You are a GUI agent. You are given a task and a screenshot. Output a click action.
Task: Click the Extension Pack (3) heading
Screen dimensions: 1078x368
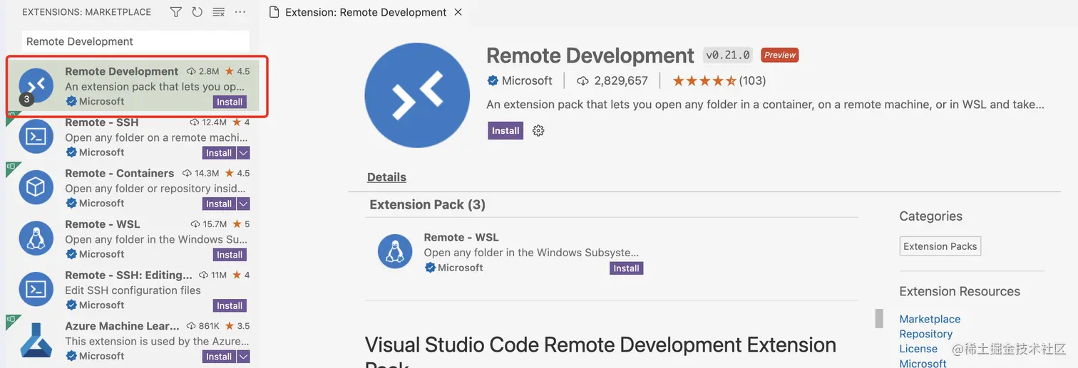click(427, 205)
